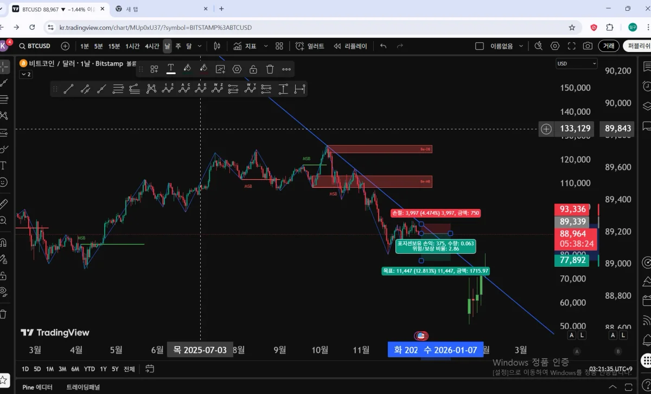Image resolution: width=651 pixels, height=394 pixels.
Task: Open drawing templates icon in floating toolbar
Action: [154, 69]
